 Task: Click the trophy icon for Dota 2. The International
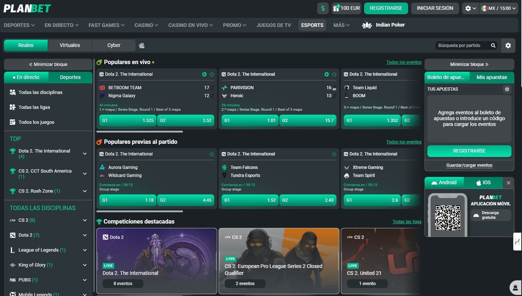pos(13,151)
